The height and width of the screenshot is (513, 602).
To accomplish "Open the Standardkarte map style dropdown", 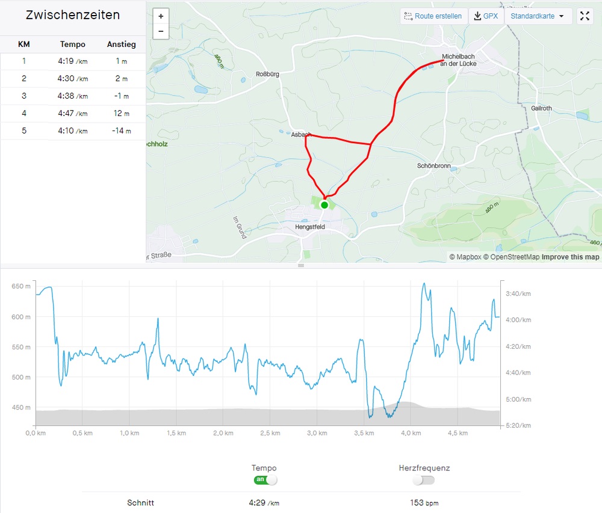I will click(538, 16).
